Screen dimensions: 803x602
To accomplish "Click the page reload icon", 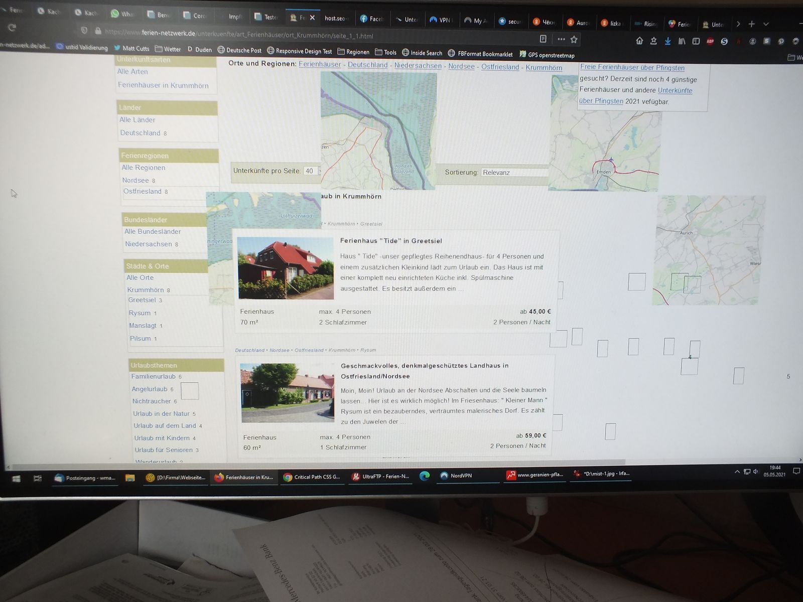I will (x=12, y=27).
